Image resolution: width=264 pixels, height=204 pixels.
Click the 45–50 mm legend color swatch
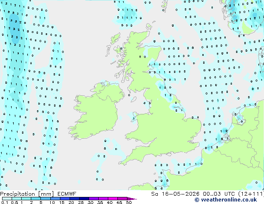122,199
